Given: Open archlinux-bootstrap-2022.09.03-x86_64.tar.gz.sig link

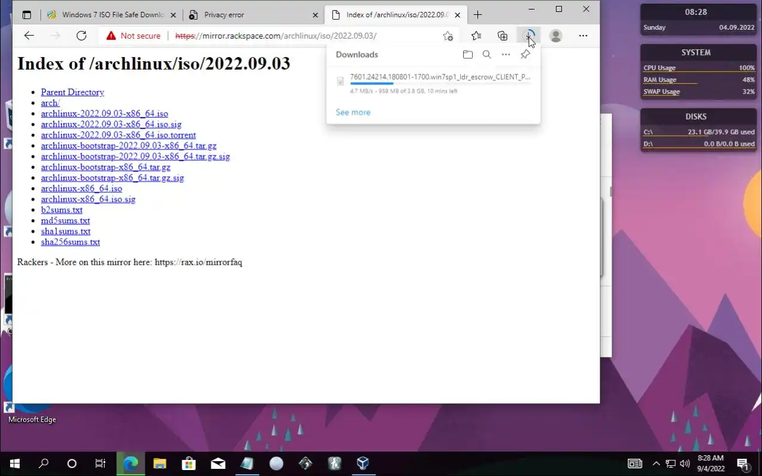Looking at the screenshot, I should tap(135, 156).
